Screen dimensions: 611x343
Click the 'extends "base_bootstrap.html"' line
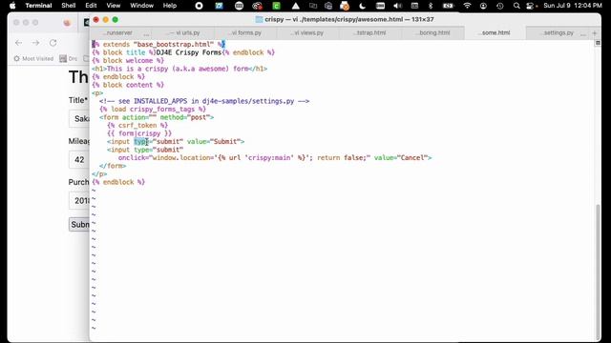[158, 45]
